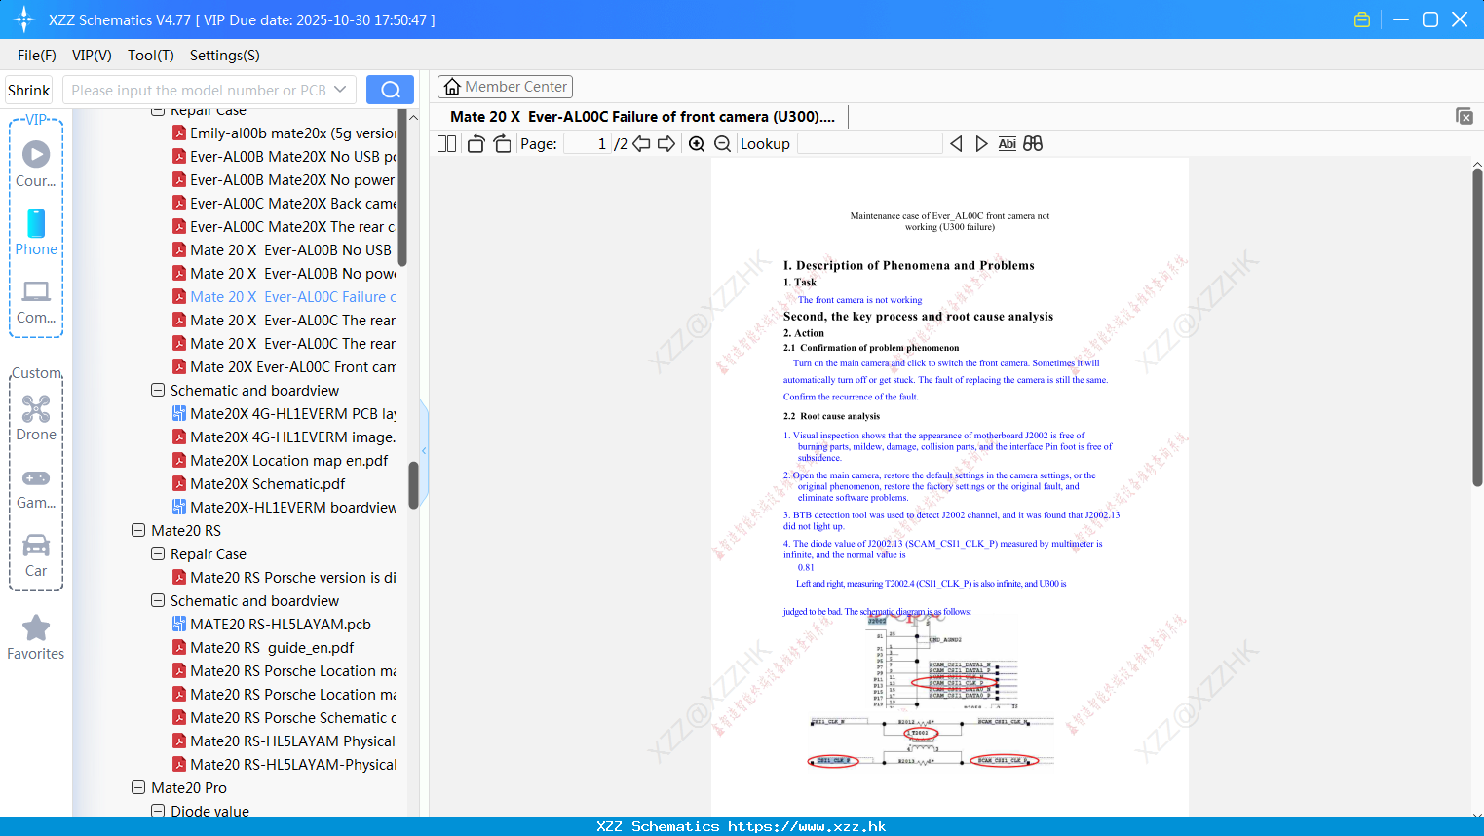Viewport: 1484px width, 836px height.
Task: Collapse Mate20 RS tree node
Action: [138, 531]
